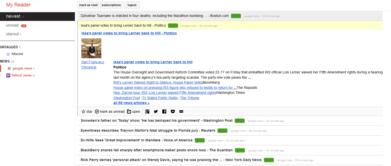Click the NEWS tag on Rick Perry row

click(269, 160)
